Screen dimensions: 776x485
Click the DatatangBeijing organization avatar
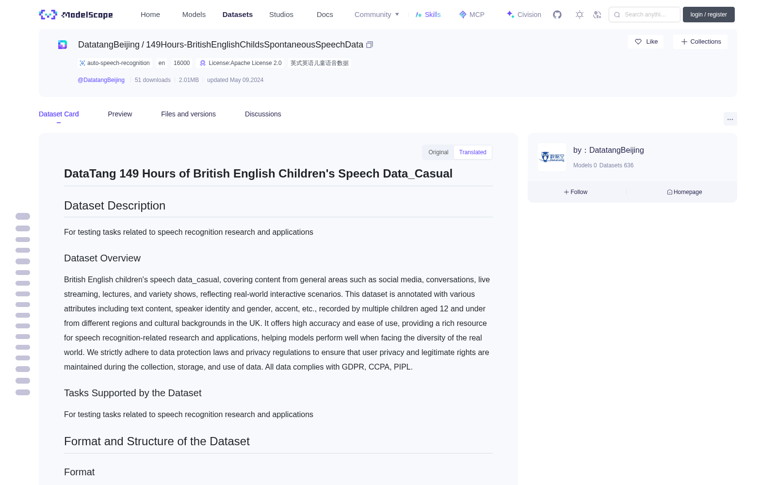(x=552, y=157)
